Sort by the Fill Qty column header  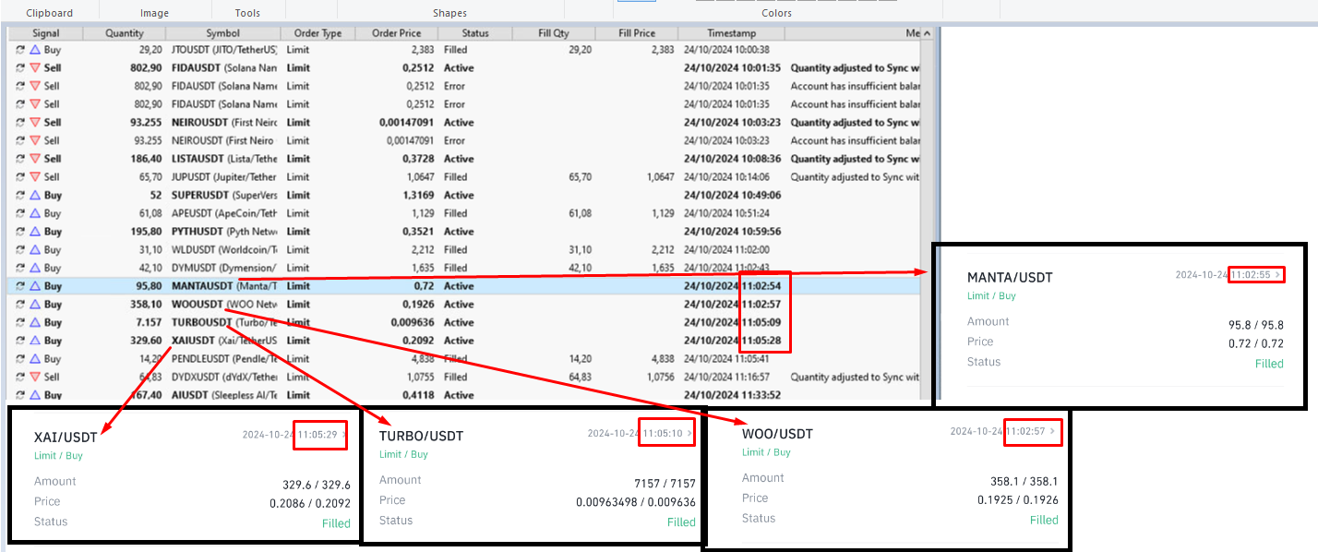pyautogui.click(x=554, y=33)
